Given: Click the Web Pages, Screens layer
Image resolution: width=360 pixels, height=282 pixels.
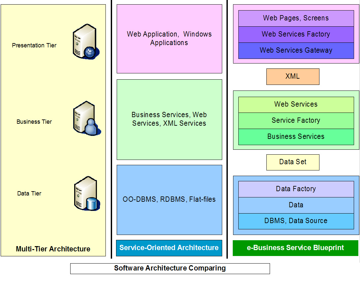Looking at the screenshot, I should (x=296, y=18).
